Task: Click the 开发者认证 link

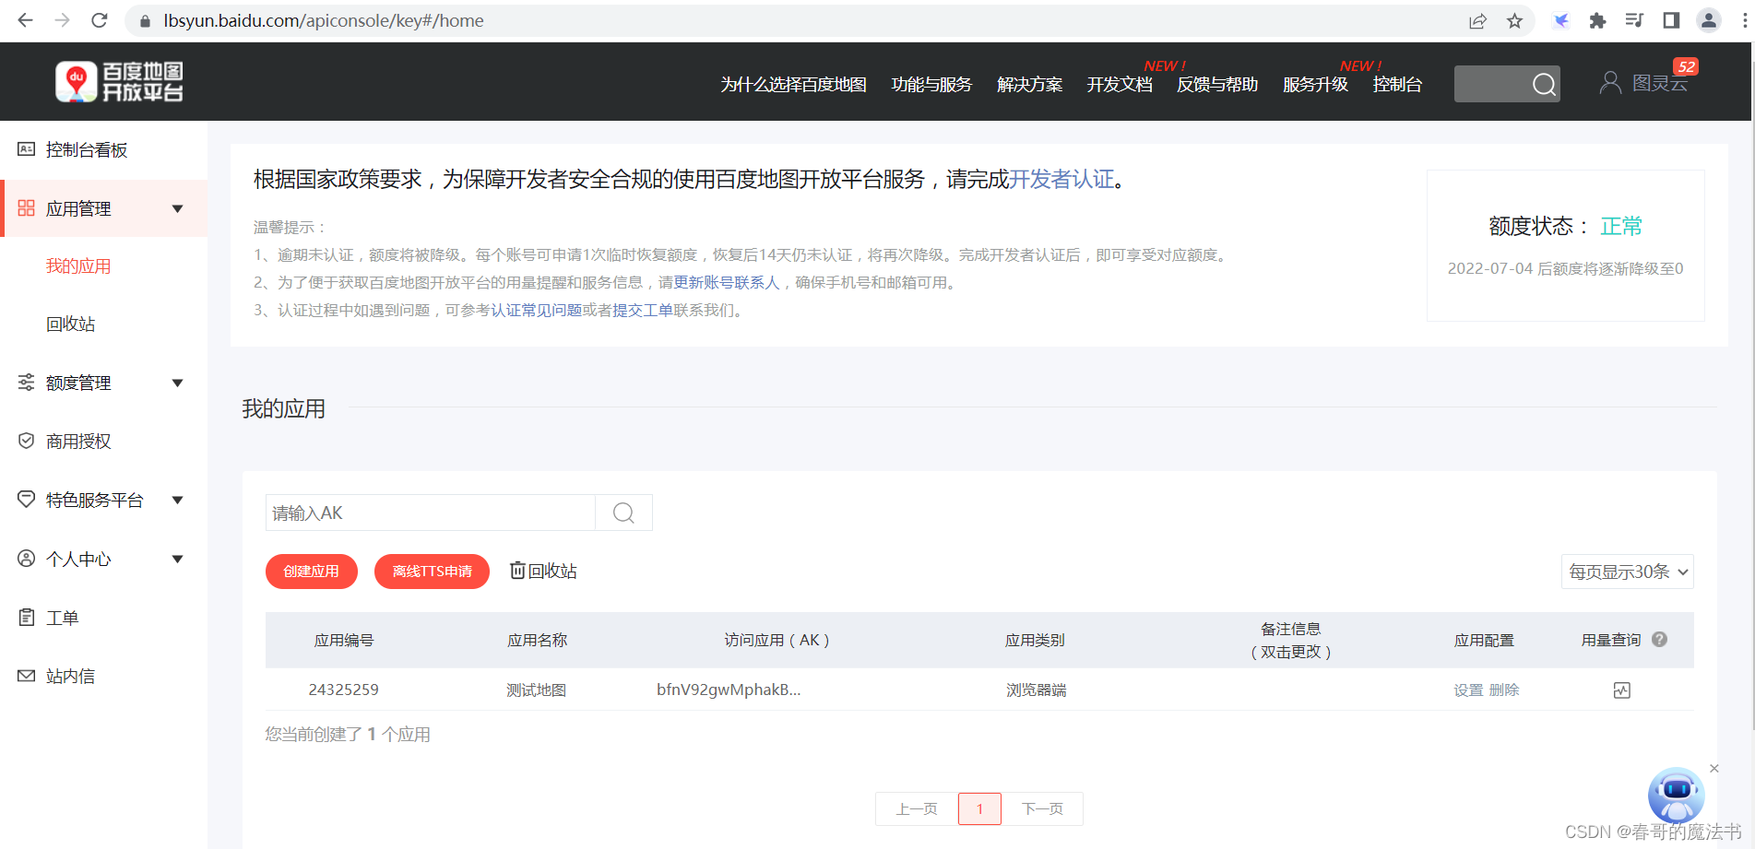Action: tap(1061, 179)
